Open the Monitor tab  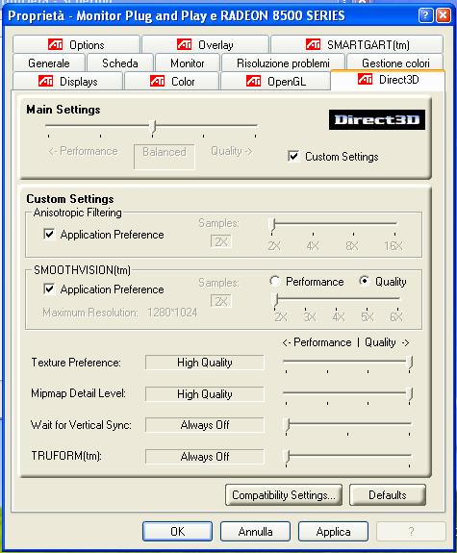[x=188, y=63]
